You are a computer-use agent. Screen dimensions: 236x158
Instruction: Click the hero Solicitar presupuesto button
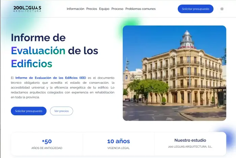(29, 111)
